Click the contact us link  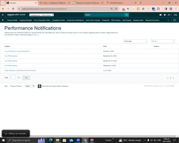(35, 35)
